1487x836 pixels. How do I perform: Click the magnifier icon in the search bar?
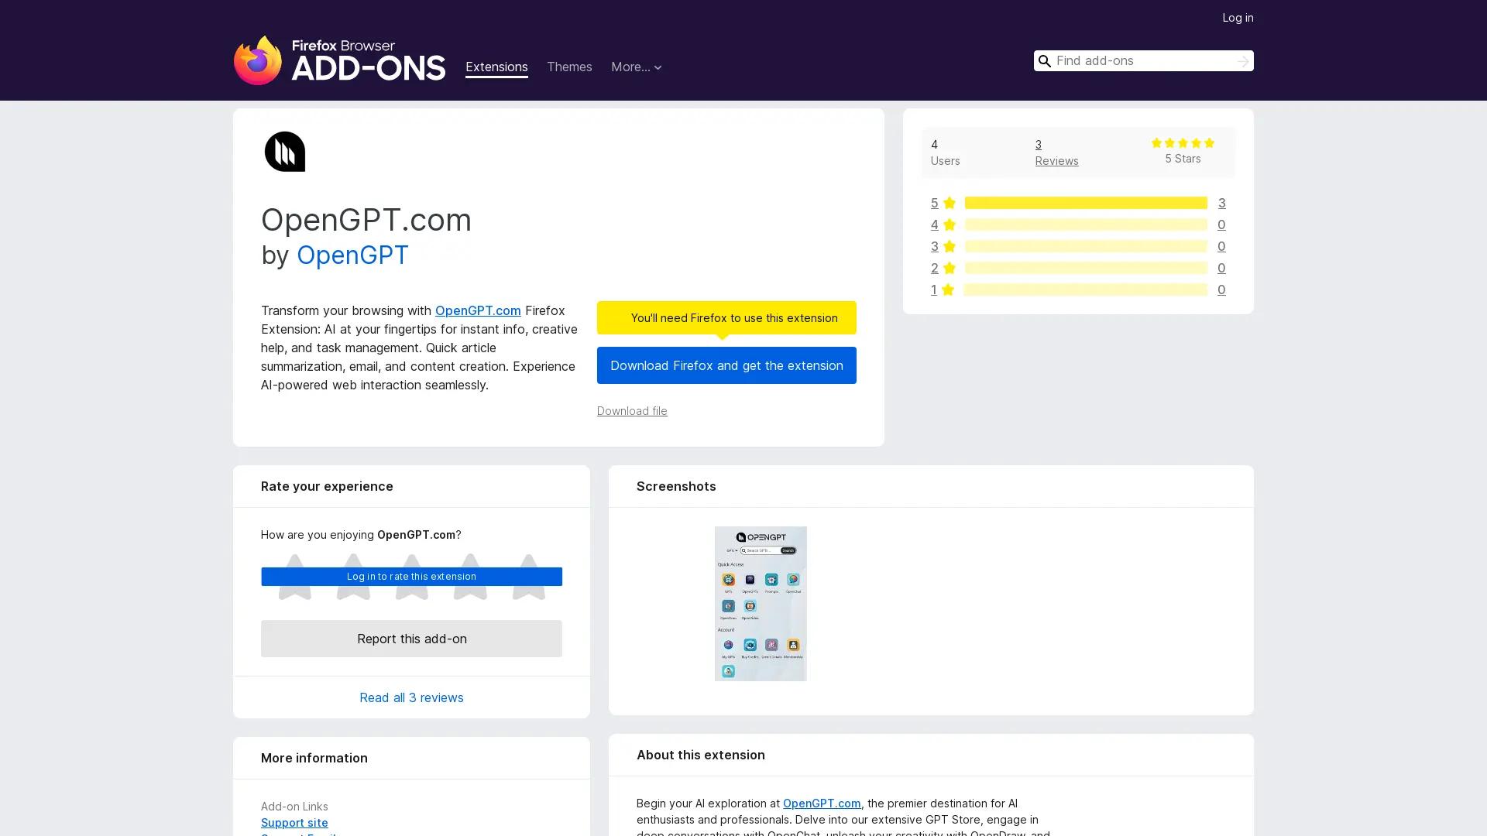[1045, 61]
